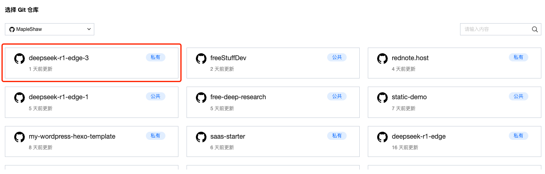Click GitHub icon beside my-wordpress-hexo-template

click(x=20, y=137)
